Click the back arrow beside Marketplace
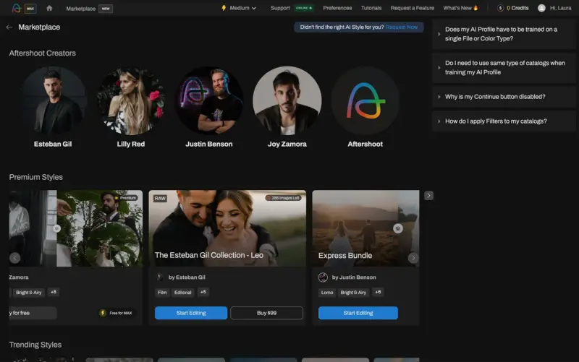 pos(9,27)
